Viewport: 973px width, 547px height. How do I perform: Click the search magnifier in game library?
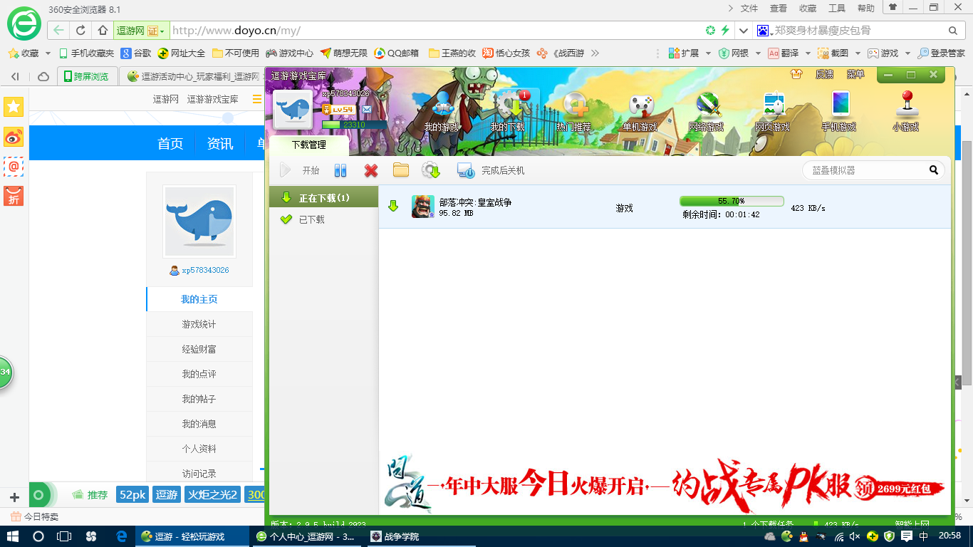pos(933,170)
